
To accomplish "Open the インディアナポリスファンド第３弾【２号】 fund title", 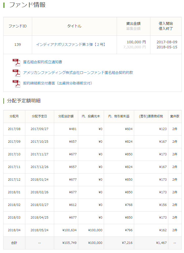I will 71,45.
